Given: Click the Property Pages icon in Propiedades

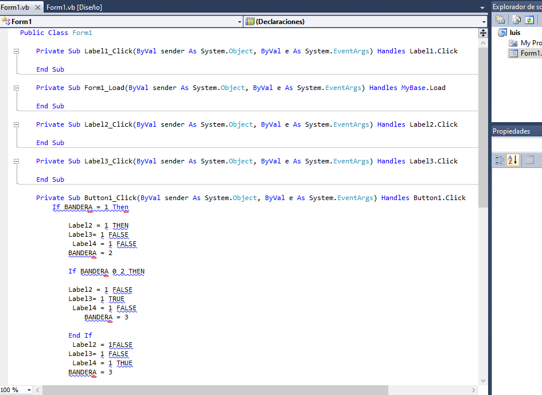Looking at the screenshot, I should (529, 160).
